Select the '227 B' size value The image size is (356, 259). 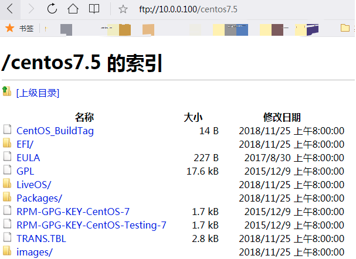(x=206, y=158)
